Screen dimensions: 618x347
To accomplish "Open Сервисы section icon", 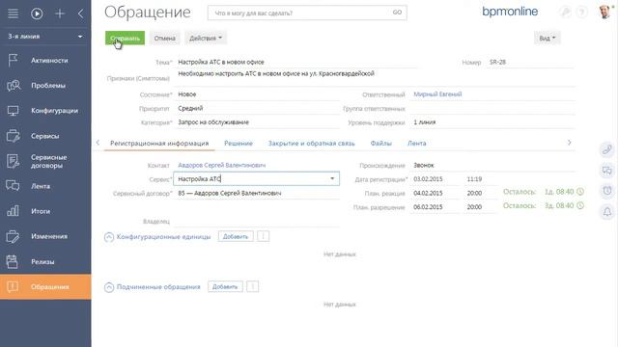I will pyautogui.click(x=13, y=136).
